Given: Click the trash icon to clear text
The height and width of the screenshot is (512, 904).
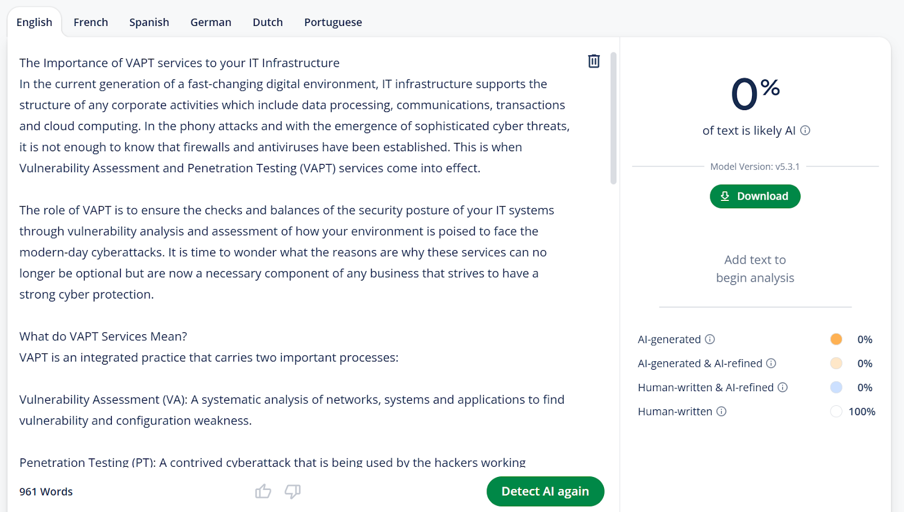Looking at the screenshot, I should tap(594, 61).
